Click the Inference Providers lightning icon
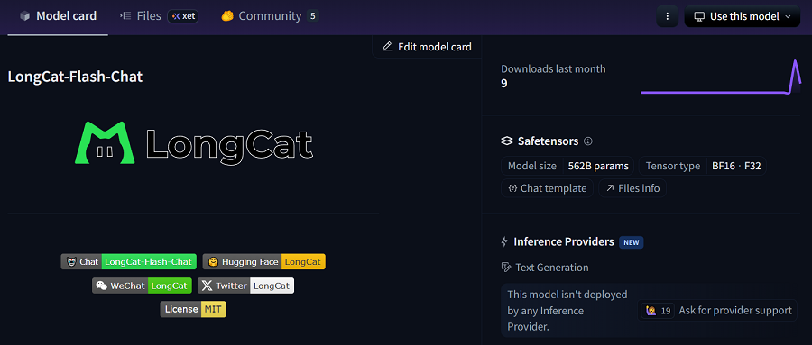The image size is (812, 345). (504, 241)
